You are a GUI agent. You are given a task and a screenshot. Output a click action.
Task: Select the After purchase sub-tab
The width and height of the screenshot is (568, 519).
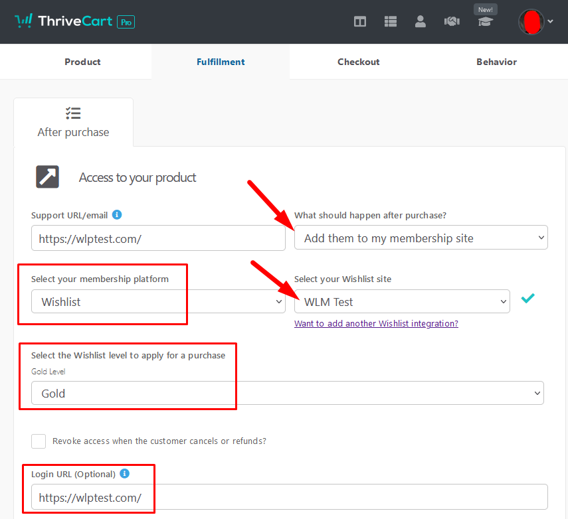pyautogui.click(x=73, y=122)
